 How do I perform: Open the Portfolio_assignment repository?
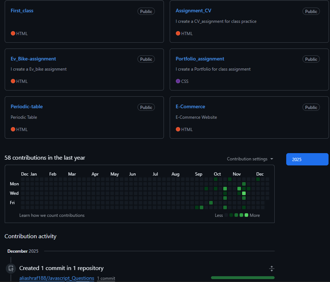point(200,59)
